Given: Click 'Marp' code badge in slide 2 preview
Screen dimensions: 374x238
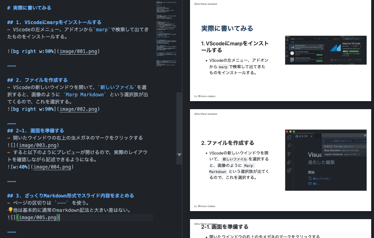Looking at the screenshot, I should pos(249,166).
